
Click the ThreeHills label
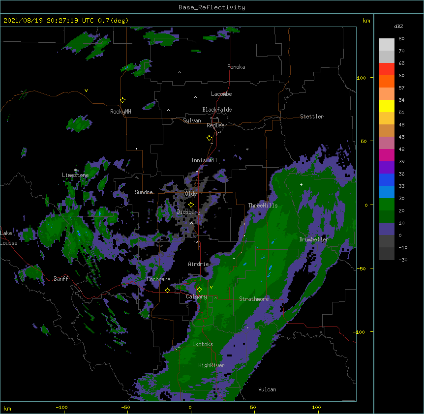point(263,206)
